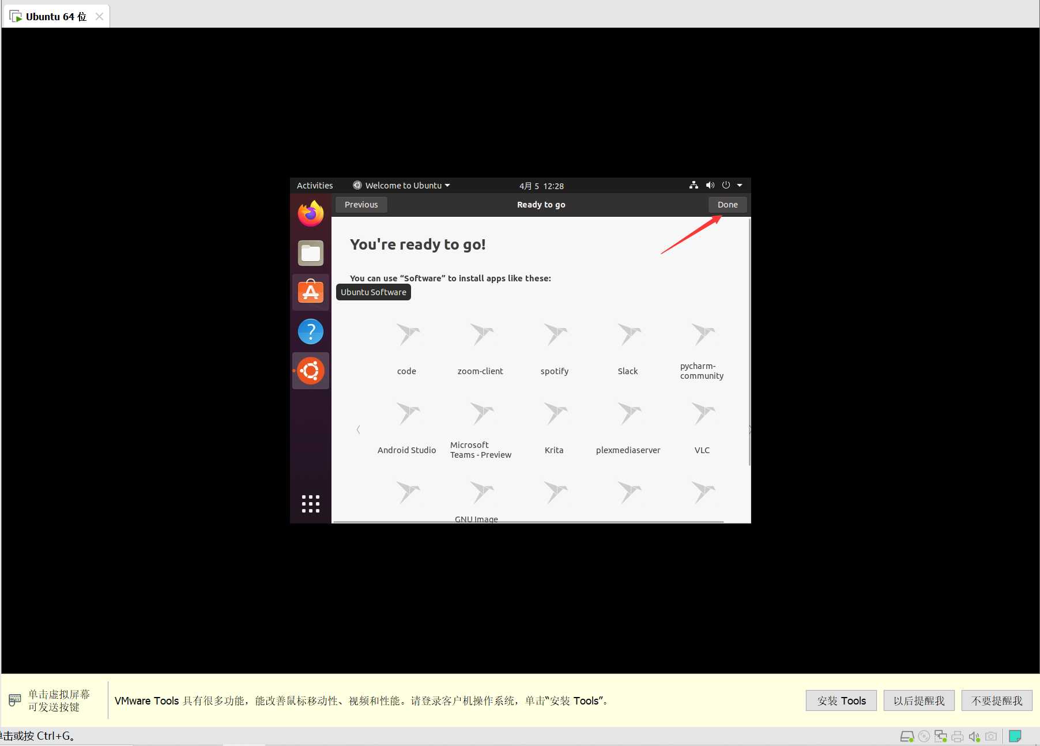
Task: Go to previous apps page with left chevron
Action: 358,429
